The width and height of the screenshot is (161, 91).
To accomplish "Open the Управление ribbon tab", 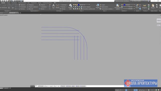I will point(34,3).
